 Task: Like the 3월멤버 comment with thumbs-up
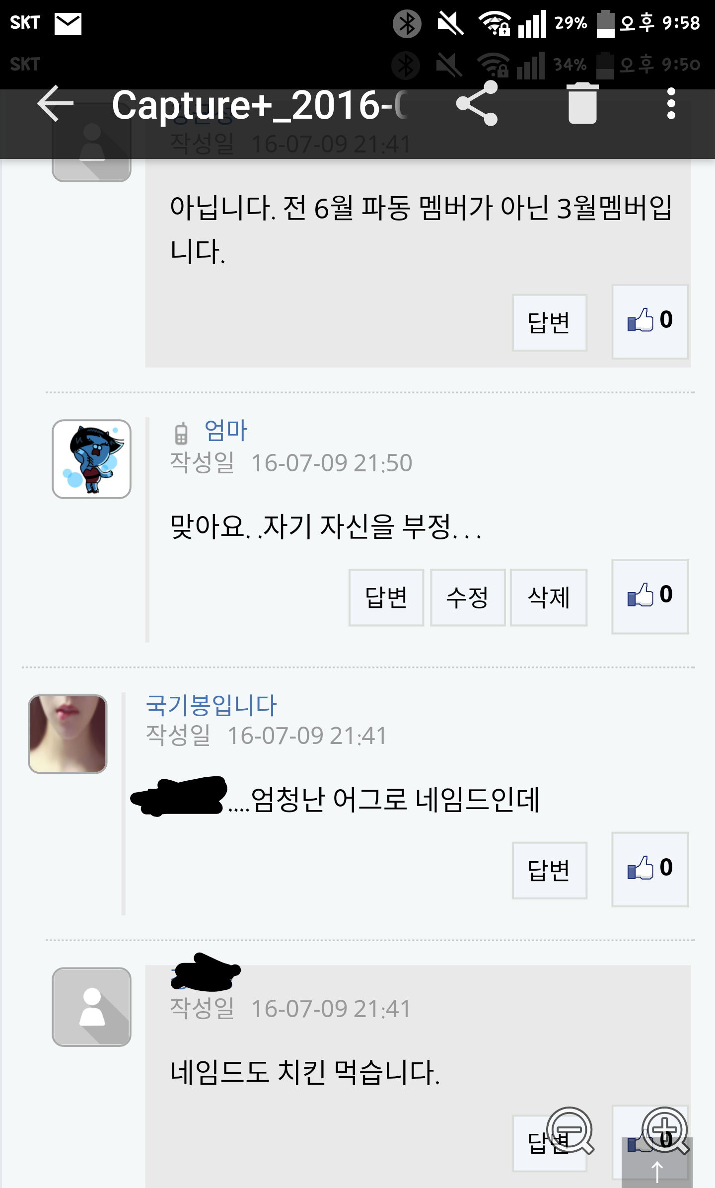coord(649,321)
